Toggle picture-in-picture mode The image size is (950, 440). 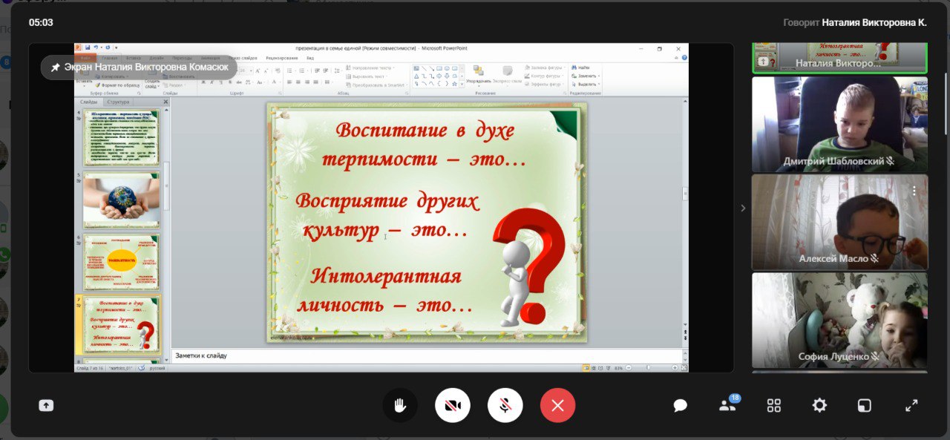[865, 405]
